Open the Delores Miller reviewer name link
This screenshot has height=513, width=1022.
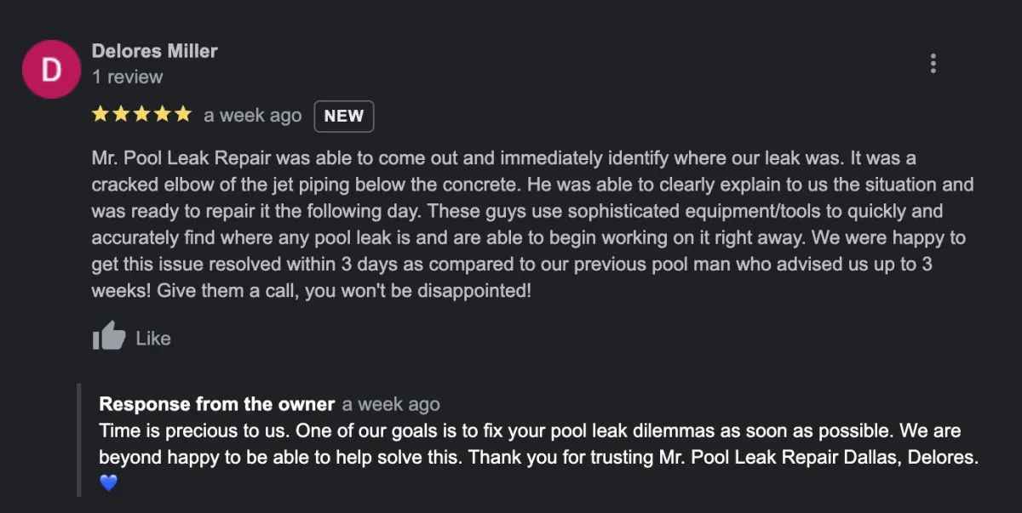(x=154, y=51)
